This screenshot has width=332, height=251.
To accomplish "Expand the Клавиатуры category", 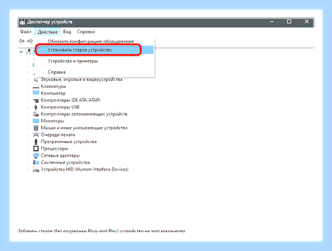I will pos(28,87).
